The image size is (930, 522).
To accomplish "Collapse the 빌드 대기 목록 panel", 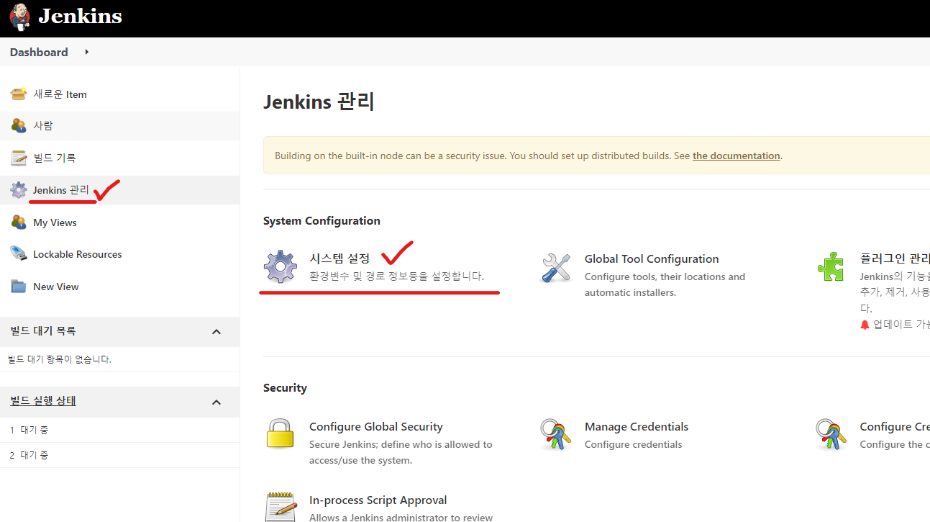I will (x=216, y=332).
